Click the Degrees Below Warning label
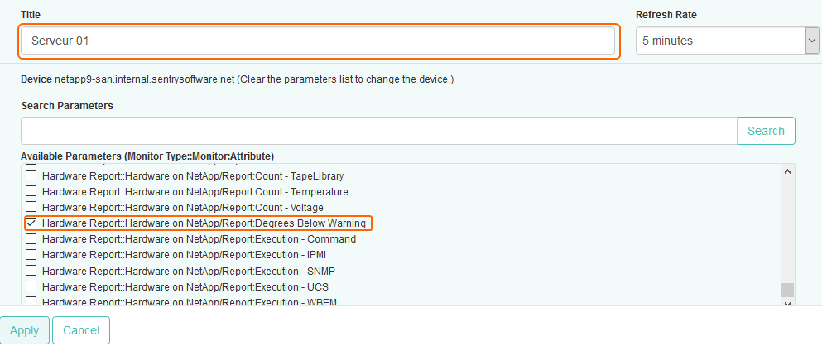This screenshot has width=822, height=346. click(203, 223)
